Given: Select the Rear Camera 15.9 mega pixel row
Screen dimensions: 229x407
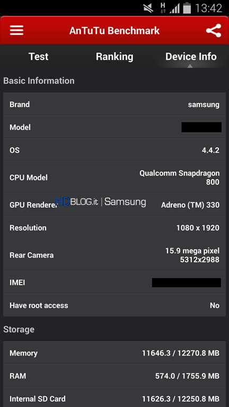Looking at the screenshot, I should (x=114, y=255).
